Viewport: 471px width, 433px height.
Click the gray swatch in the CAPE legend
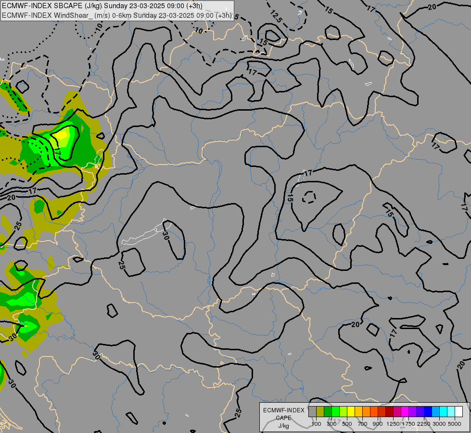point(312,411)
